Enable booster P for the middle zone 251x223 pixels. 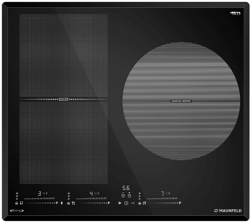coord(109,203)
